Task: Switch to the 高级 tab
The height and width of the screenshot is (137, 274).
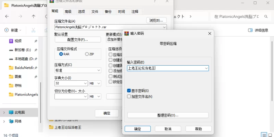Action: click(68, 12)
